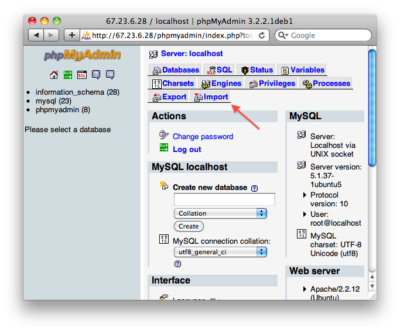Select the phpmyadmin (8) database

pyautogui.click(x=63, y=110)
